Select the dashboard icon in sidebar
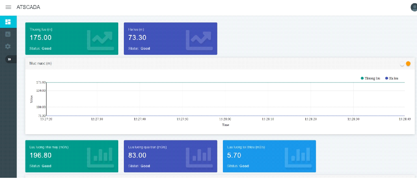Image resolution: width=417 pixels, height=183 pixels. click(8, 22)
